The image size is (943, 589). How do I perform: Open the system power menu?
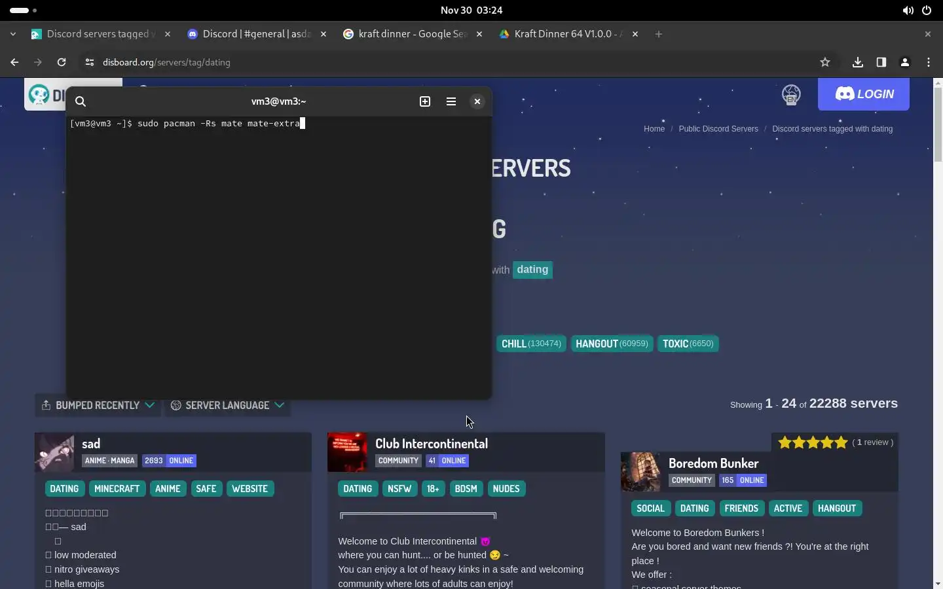tap(927, 10)
